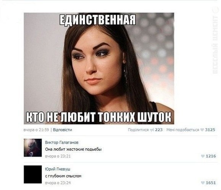Click the 3125 likes counter
Image resolution: width=221 pixels, height=190 pixels.
click(x=210, y=130)
